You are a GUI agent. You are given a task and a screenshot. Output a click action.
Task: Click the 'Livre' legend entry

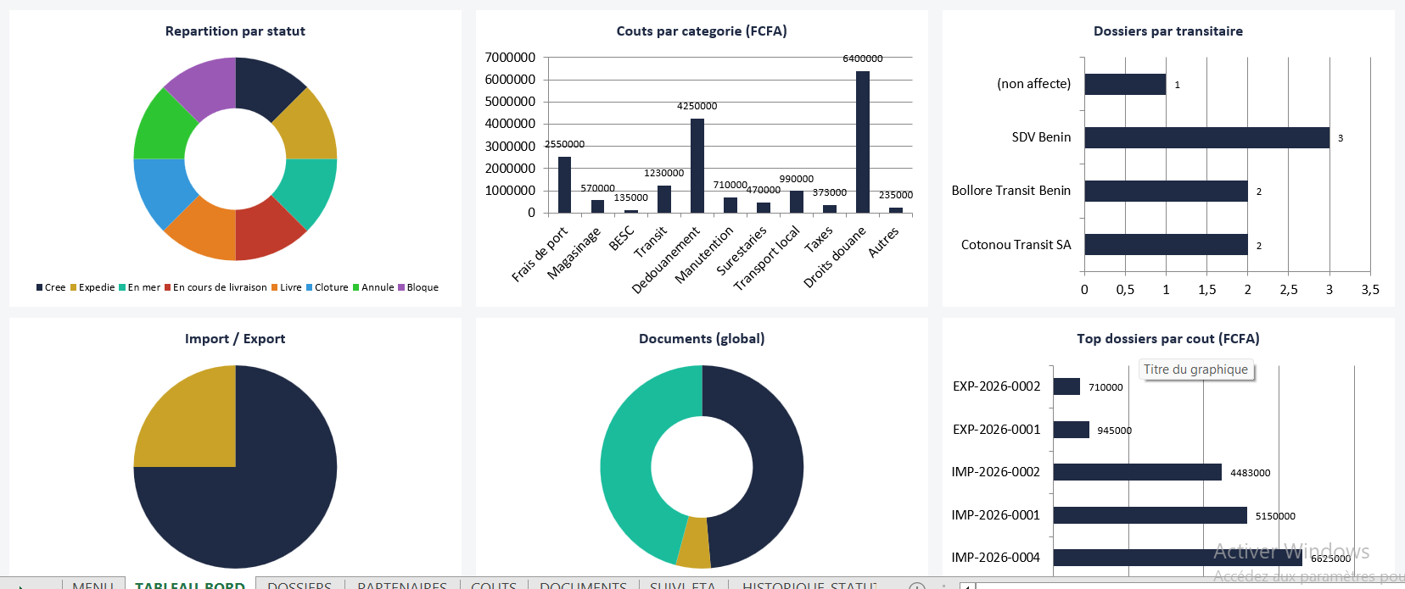coord(287,287)
